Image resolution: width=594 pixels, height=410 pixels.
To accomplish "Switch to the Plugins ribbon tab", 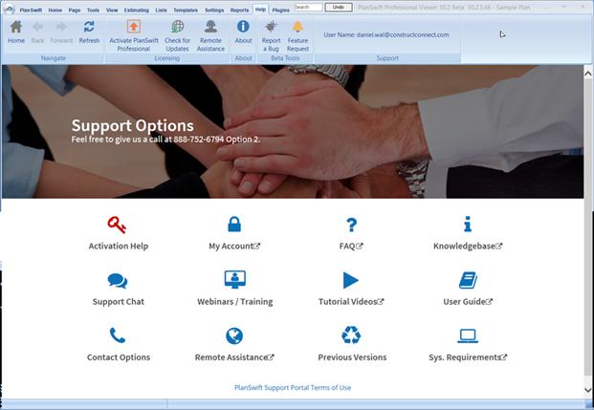I will tap(280, 11).
